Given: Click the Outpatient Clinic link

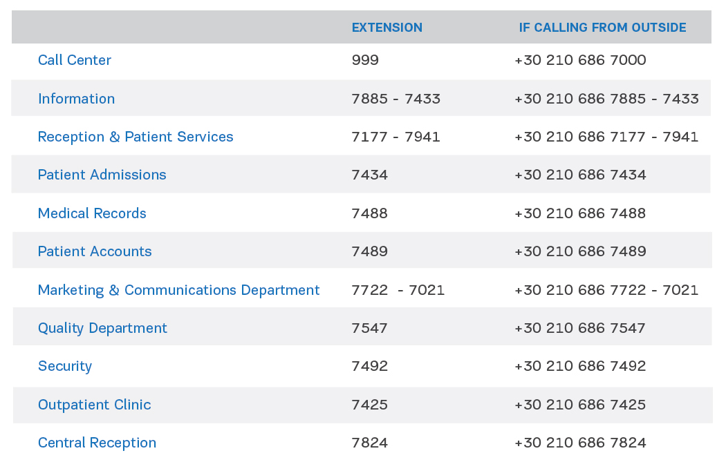Looking at the screenshot, I should (x=95, y=405).
